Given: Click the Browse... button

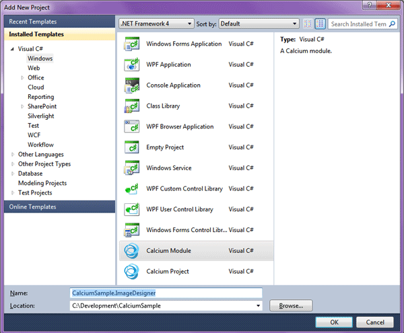Looking at the screenshot, I should [291, 305].
